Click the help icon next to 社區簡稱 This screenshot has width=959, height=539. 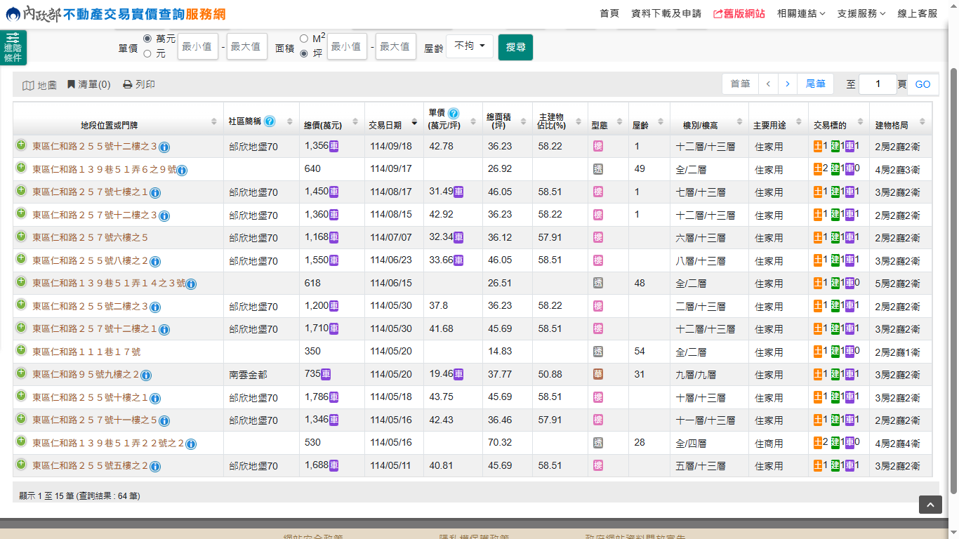(x=270, y=121)
